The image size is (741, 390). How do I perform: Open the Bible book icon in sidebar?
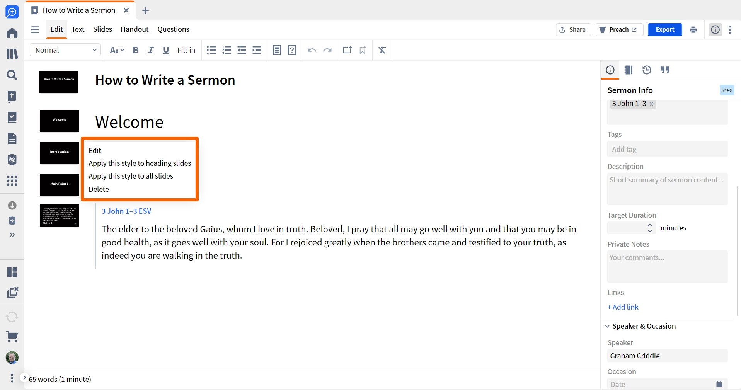[12, 96]
